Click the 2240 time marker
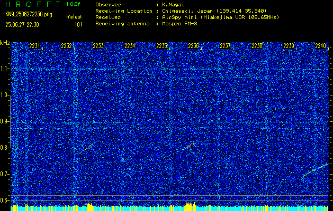This screenshot has height=211, width=333. [320, 46]
